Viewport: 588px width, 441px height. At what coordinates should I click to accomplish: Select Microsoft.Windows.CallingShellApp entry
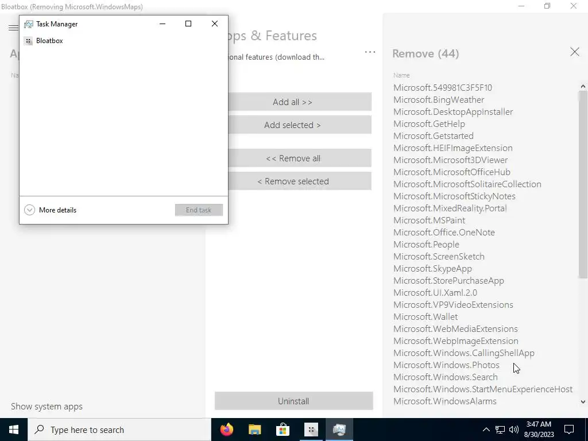point(464,353)
